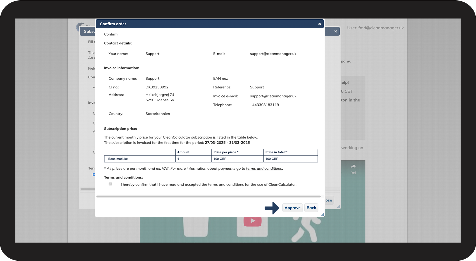This screenshot has width=476, height=261.
Task: Click the background dialog resize grip
Action: point(338,207)
